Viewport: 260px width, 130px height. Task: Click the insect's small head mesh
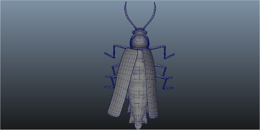140,31
